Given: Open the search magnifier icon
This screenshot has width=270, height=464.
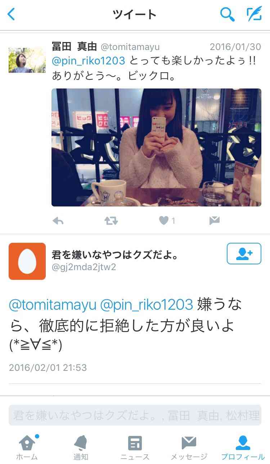Looking at the screenshot, I should (x=227, y=14).
